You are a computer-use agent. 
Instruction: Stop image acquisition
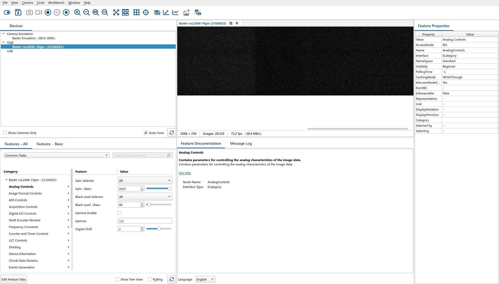tap(48, 12)
